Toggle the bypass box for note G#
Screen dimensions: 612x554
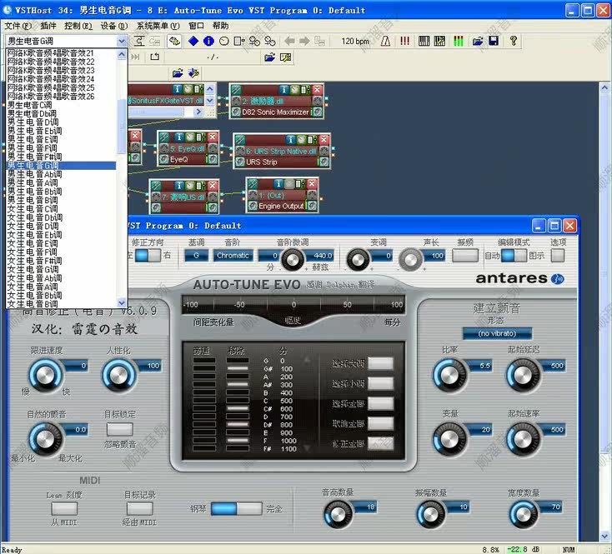point(204,368)
